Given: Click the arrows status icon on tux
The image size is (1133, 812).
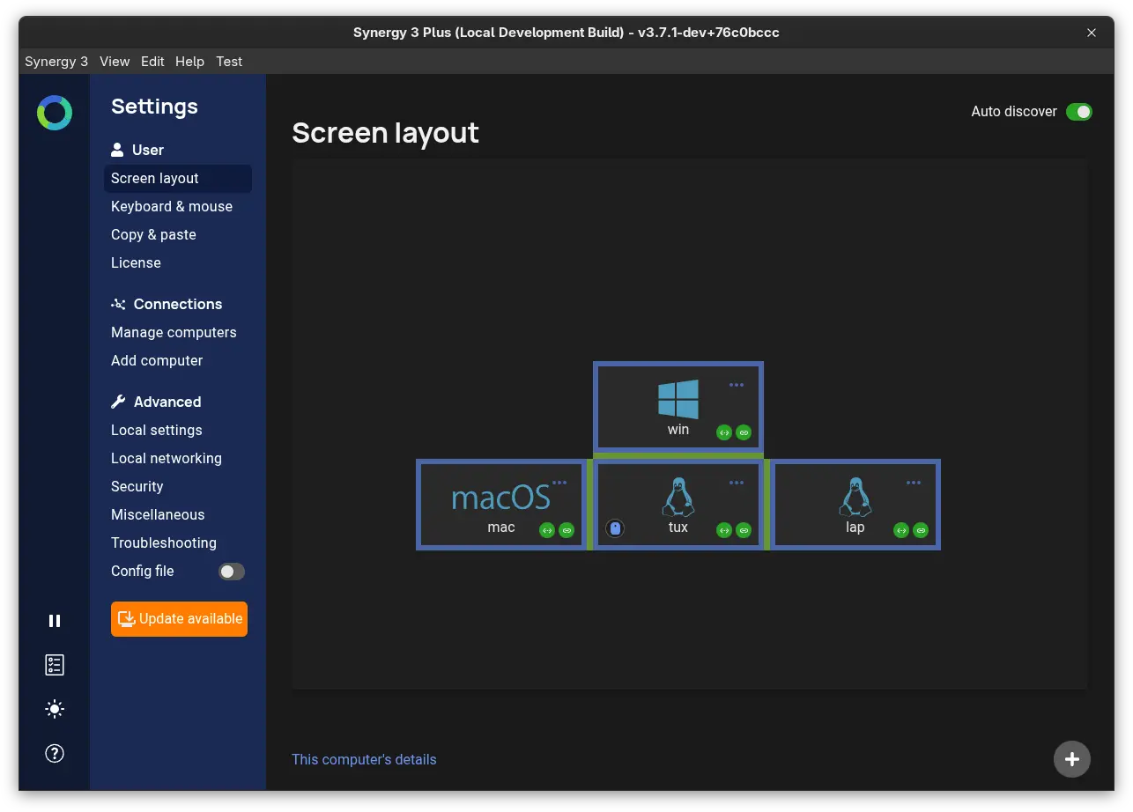Looking at the screenshot, I should point(724,530).
